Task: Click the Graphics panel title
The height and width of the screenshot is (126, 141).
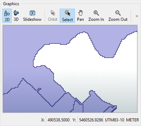Action: [x=11, y=4]
